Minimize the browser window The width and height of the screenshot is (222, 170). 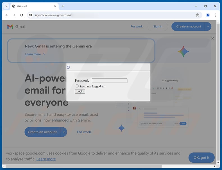pos(196,6)
